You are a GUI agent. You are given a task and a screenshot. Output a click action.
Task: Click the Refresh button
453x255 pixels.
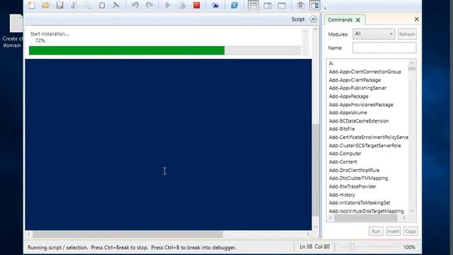coord(407,34)
